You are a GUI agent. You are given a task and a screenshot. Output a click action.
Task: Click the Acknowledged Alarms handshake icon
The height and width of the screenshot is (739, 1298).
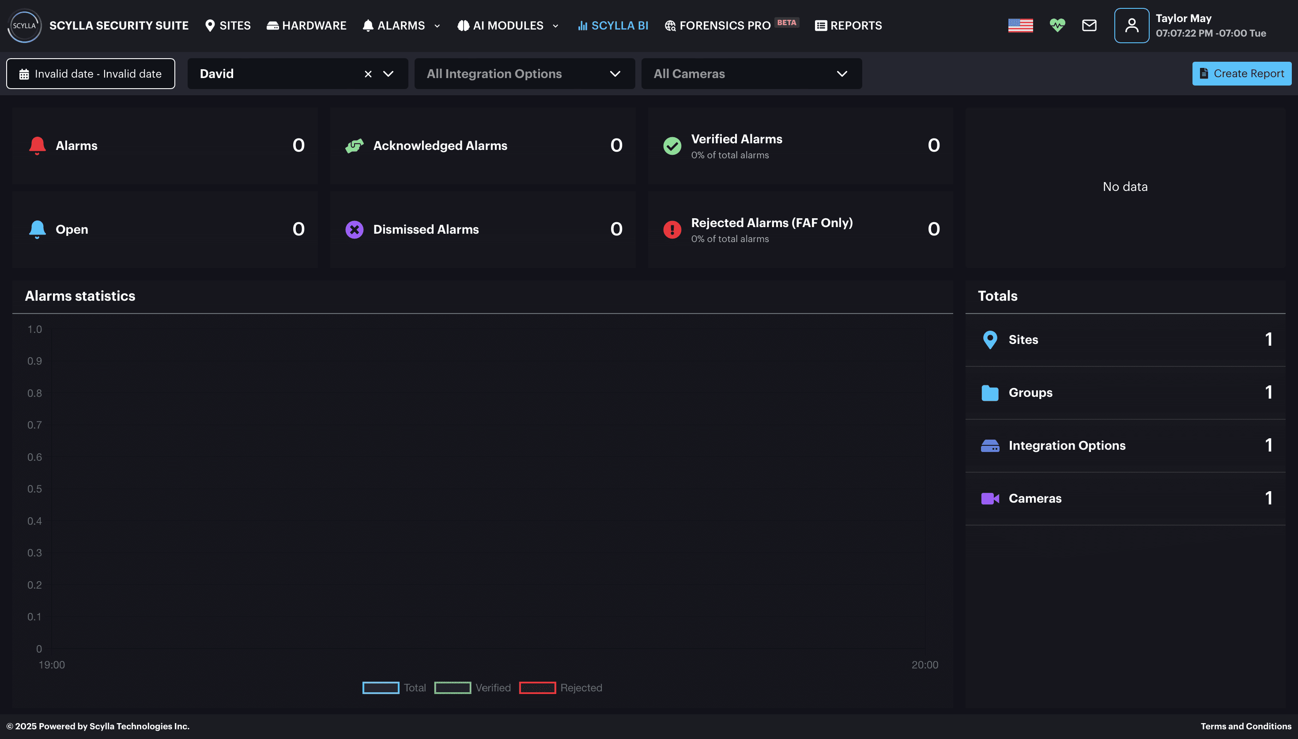tap(354, 146)
